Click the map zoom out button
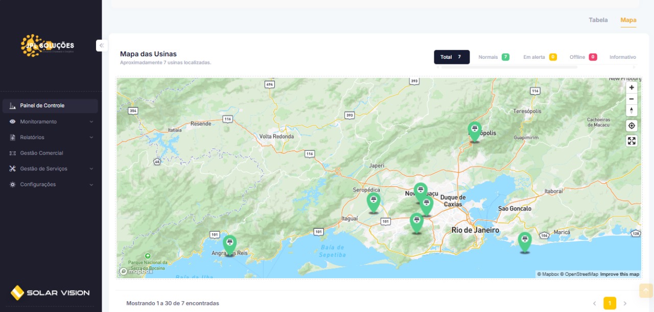 pos(632,99)
